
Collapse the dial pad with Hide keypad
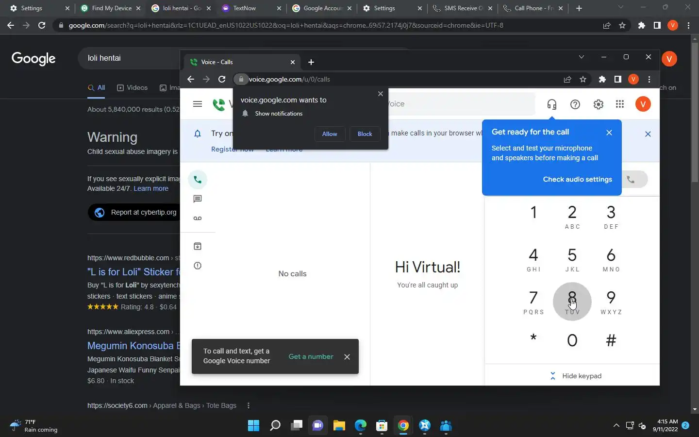pos(576,376)
